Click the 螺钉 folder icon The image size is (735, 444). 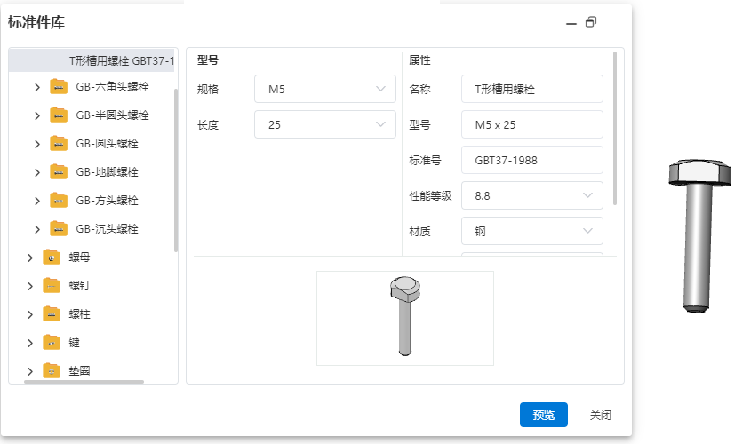pos(52,286)
